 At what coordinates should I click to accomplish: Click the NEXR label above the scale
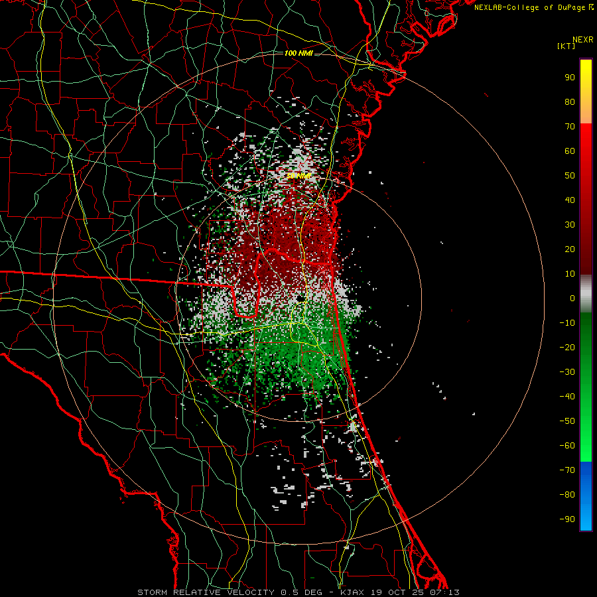583,40
